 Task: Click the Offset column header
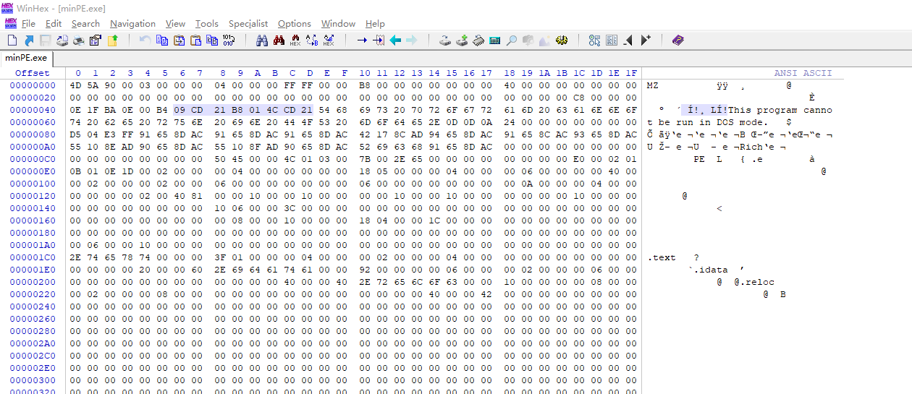[33, 73]
